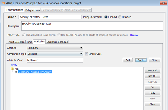The width and height of the screenshot is (168, 110).
Task: Toggle the Ignore Case checkbox
Action: pyautogui.click(x=86, y=54)
